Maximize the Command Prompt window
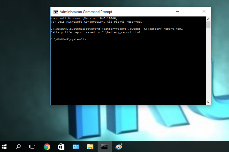 tap(190, 11)
